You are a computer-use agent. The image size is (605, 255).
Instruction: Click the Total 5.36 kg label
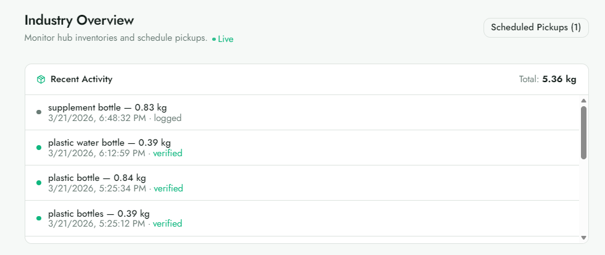tap(548, 80)
